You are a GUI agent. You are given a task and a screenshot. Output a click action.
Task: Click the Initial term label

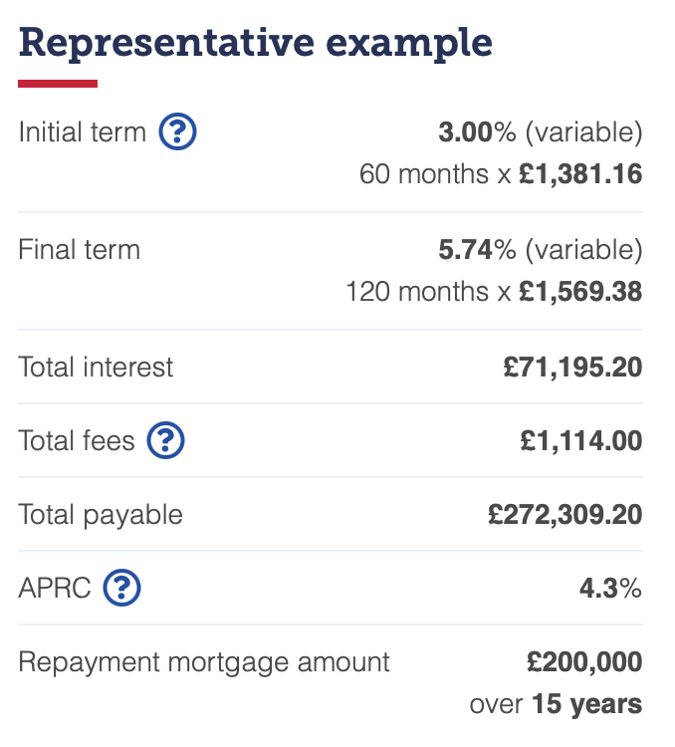click(x=82, y=131)
